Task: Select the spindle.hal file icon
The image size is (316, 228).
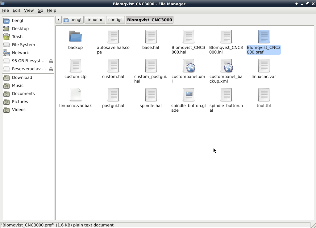Action: click(x=151, y=95)
